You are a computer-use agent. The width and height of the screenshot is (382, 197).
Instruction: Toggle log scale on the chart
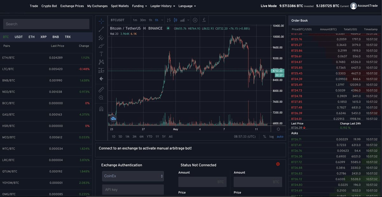271,137
